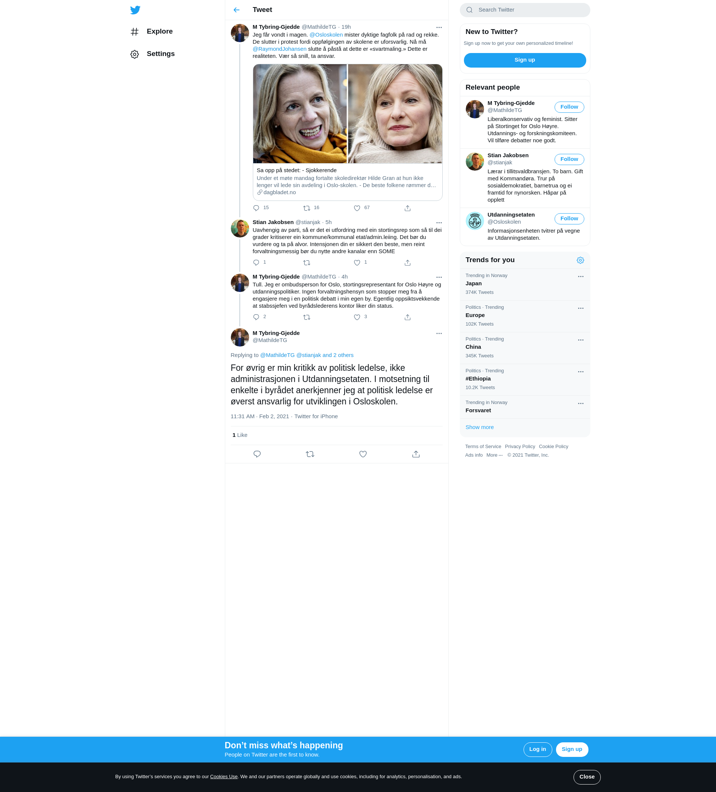Open options for the Europe trend

pos(580,308)
